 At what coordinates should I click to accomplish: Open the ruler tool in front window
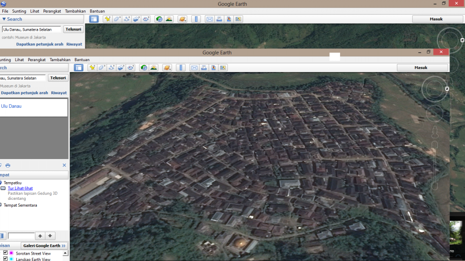click(x=181, y=68)
